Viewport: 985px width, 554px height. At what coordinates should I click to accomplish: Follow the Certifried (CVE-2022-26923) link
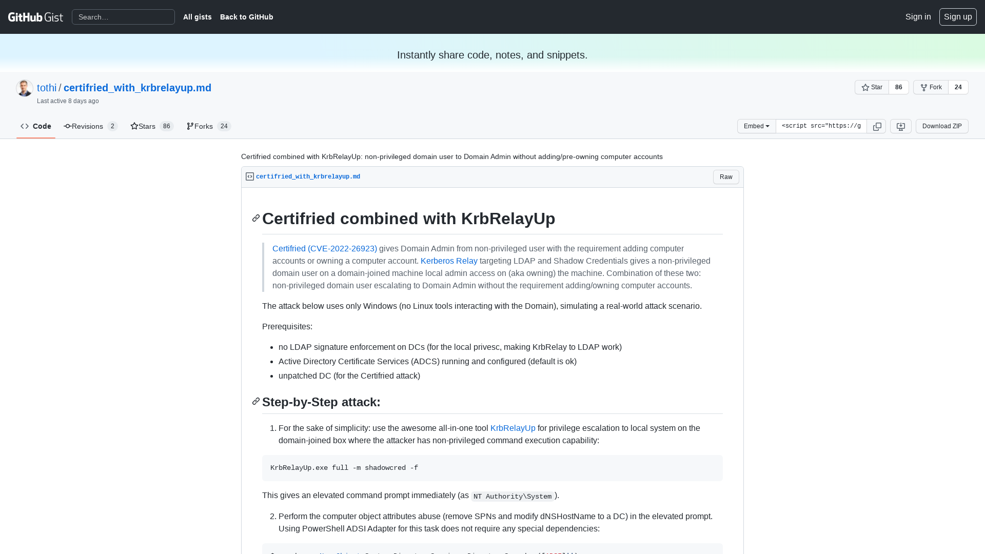pyautogui.click(x=325, y=248)
